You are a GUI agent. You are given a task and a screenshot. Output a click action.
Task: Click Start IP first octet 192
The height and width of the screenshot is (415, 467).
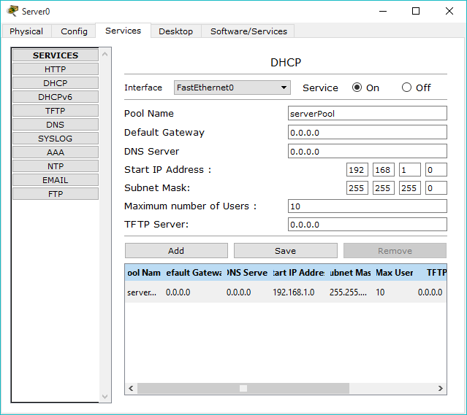pos(357,170)
